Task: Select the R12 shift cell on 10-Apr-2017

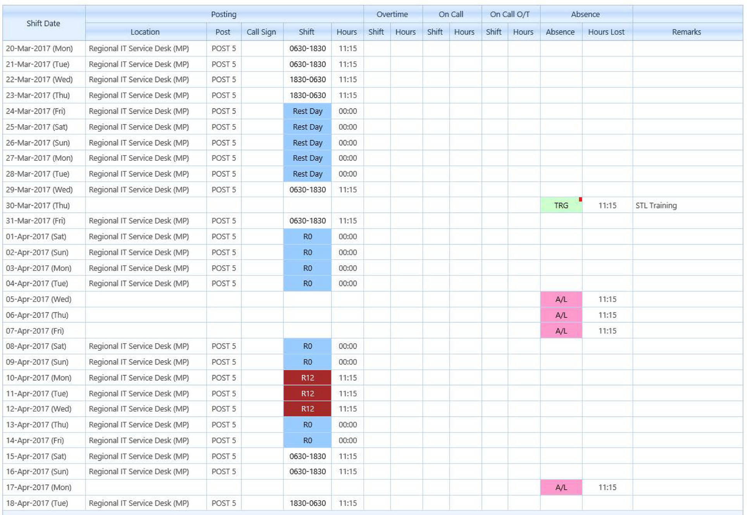Action: [x=307, y=377]
